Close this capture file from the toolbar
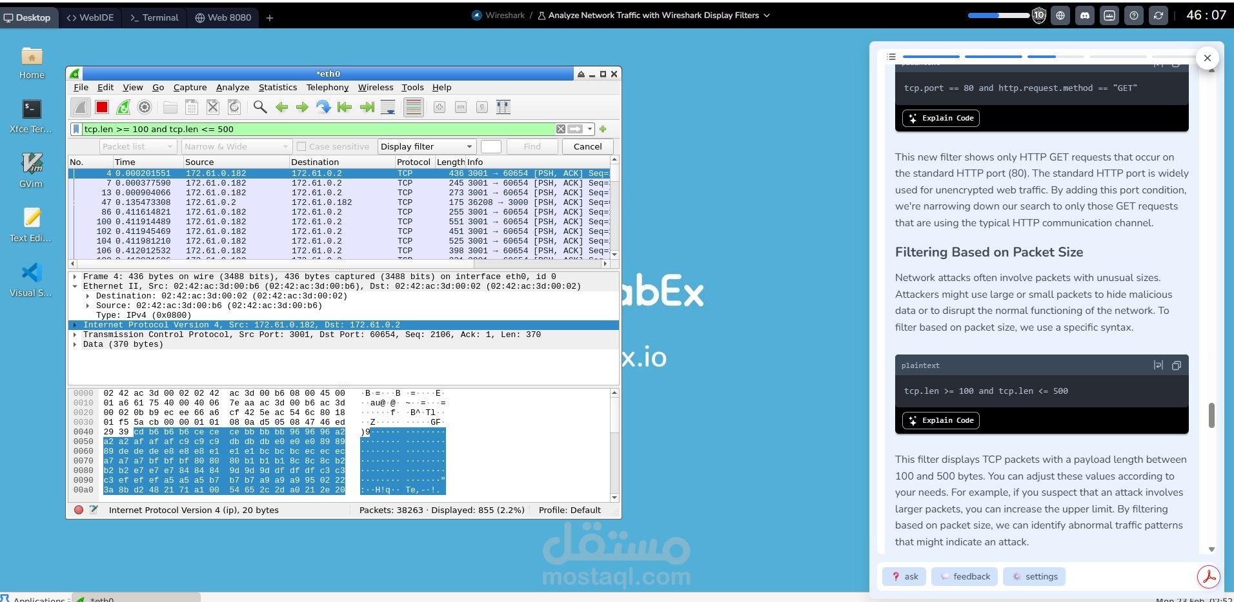This screenshot has width=1234, height=602. click(x=213, y=107)
